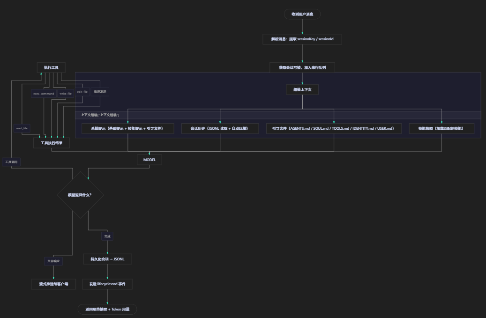Select the MODEL node
Screen dimensions: 486x318
point(150,160)
